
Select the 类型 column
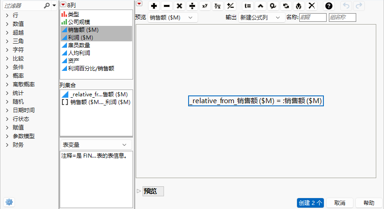(x=96, y=15)
